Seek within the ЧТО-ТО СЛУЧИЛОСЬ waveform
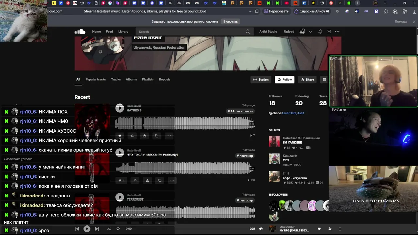This screenshot has height=235, width=418. tap(185, 168)
